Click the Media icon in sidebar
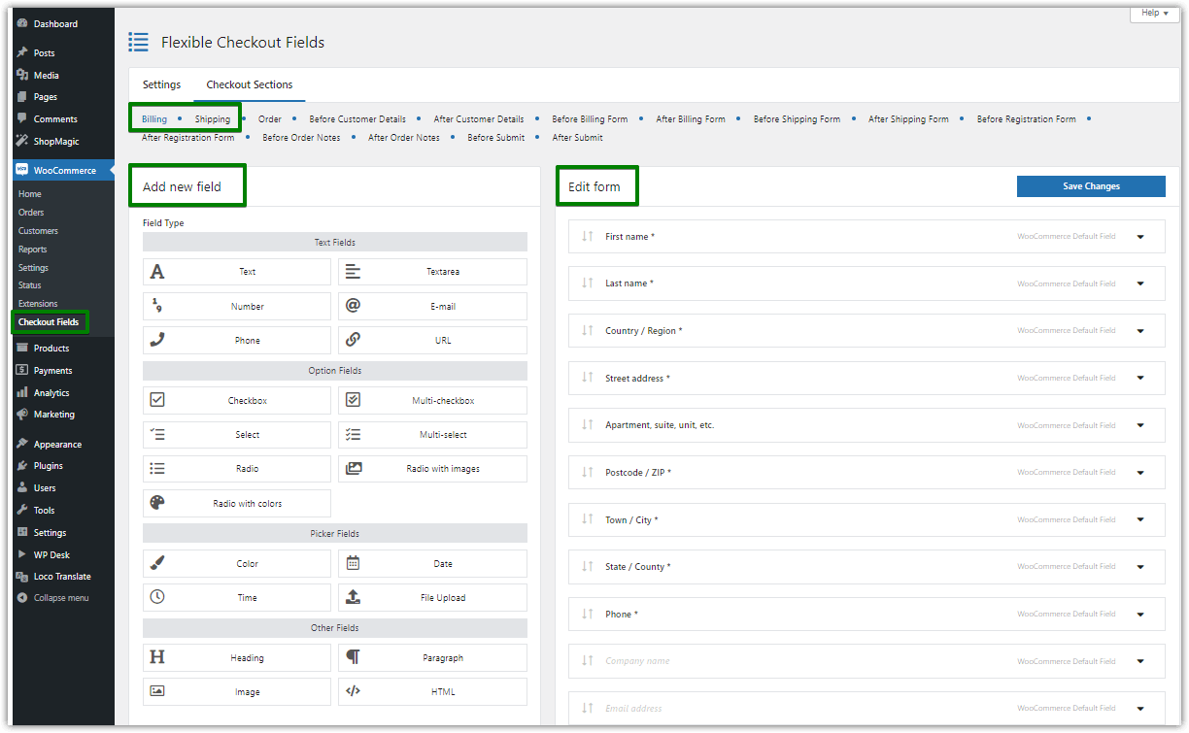 pos(22,75)
